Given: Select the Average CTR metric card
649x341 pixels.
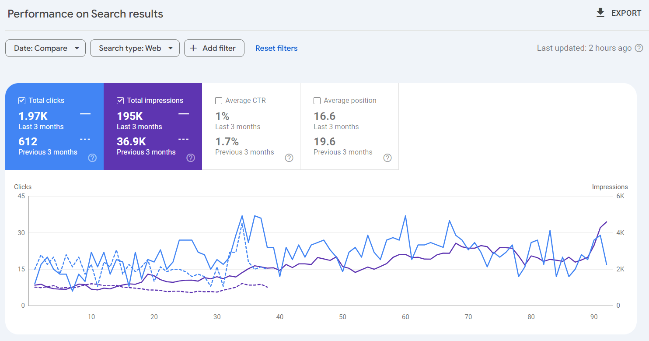Looking at the screenshot, I should point(251,127).
